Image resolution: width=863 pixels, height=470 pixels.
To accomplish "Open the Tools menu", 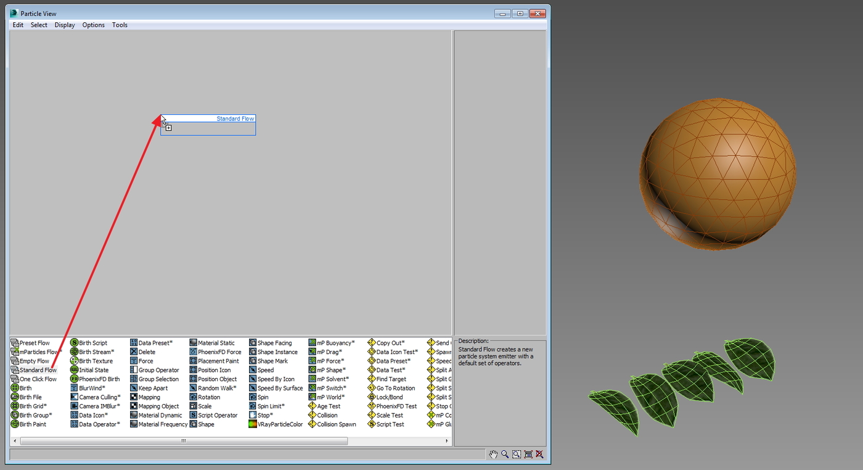I will click(120, 25).
